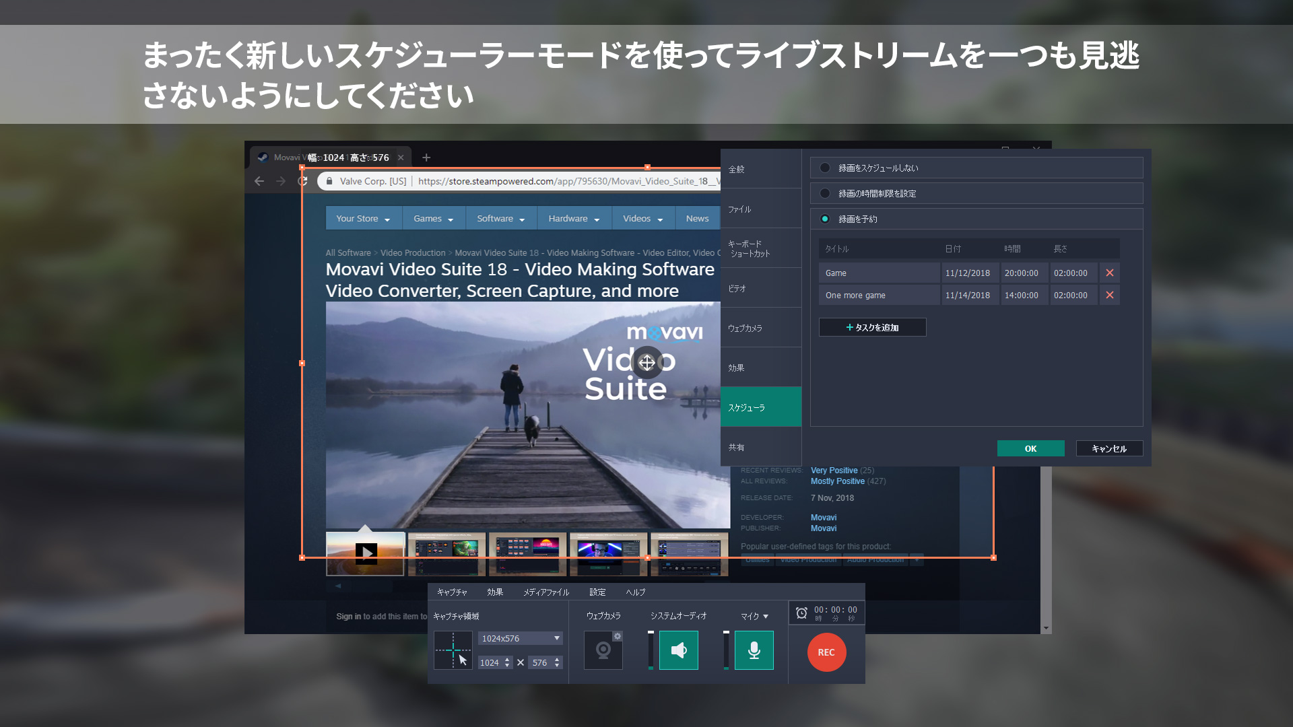Click the Video Production breadcrumb link
The width and height of the screenshot is (1293, 727).
pos(413,253)
